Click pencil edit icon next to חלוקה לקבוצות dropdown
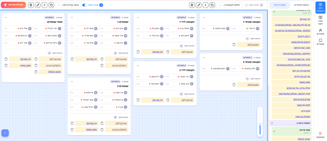Screen dimensions: 327x141 coord(198,5)
